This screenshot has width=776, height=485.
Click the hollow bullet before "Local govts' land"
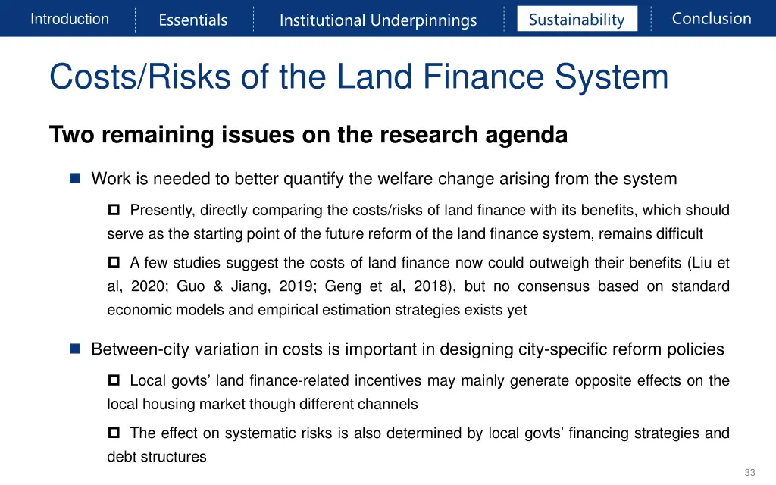pos(114,380)
